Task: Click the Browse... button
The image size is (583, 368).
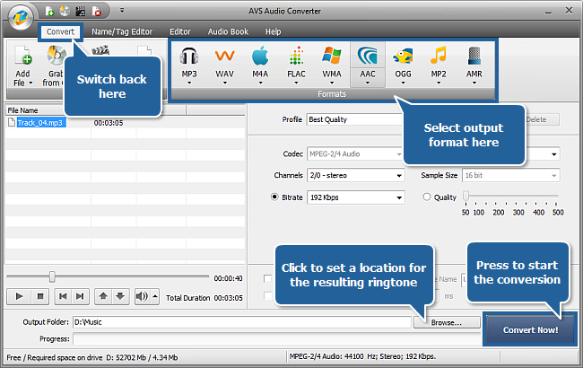Action: [x=447, y=322]
